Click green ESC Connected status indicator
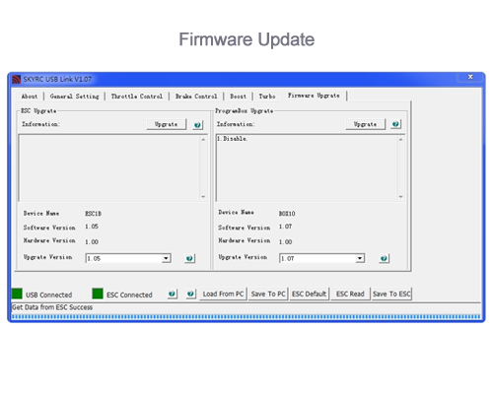 click(98, 294)
